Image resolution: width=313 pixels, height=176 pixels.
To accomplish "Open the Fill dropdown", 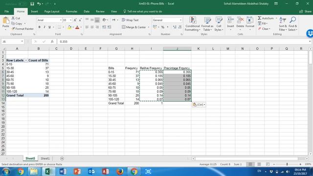I will click(263, 23).
